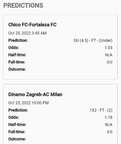Click the PREDICTIONS heading
Screen dimensions: 121x144
23,5
